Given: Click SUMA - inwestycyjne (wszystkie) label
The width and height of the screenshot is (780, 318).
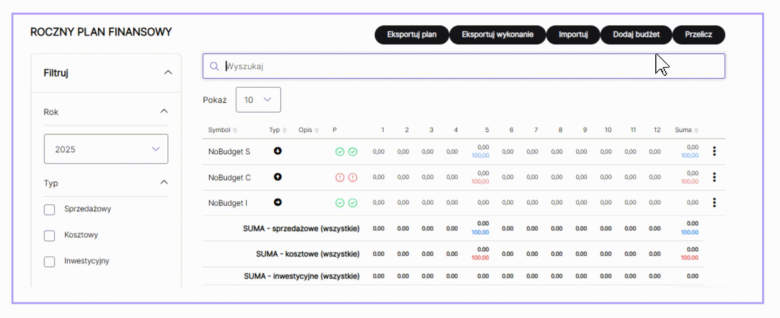Looking at the screenshot, I should (302, 276).
